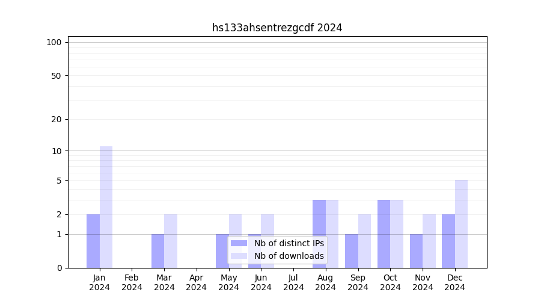Select the December downloads bar
541x301 pixels.
click(461, 224)
